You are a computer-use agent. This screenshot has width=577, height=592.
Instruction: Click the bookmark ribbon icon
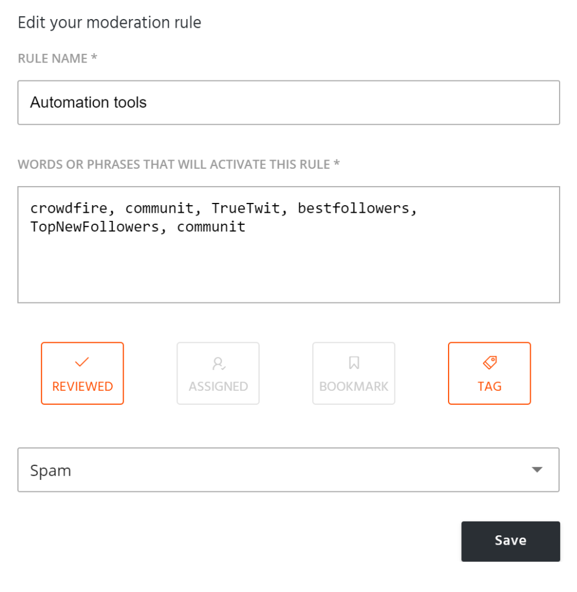pos(354,363)
